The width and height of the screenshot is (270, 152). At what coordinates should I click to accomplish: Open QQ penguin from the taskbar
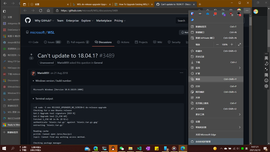113,148
